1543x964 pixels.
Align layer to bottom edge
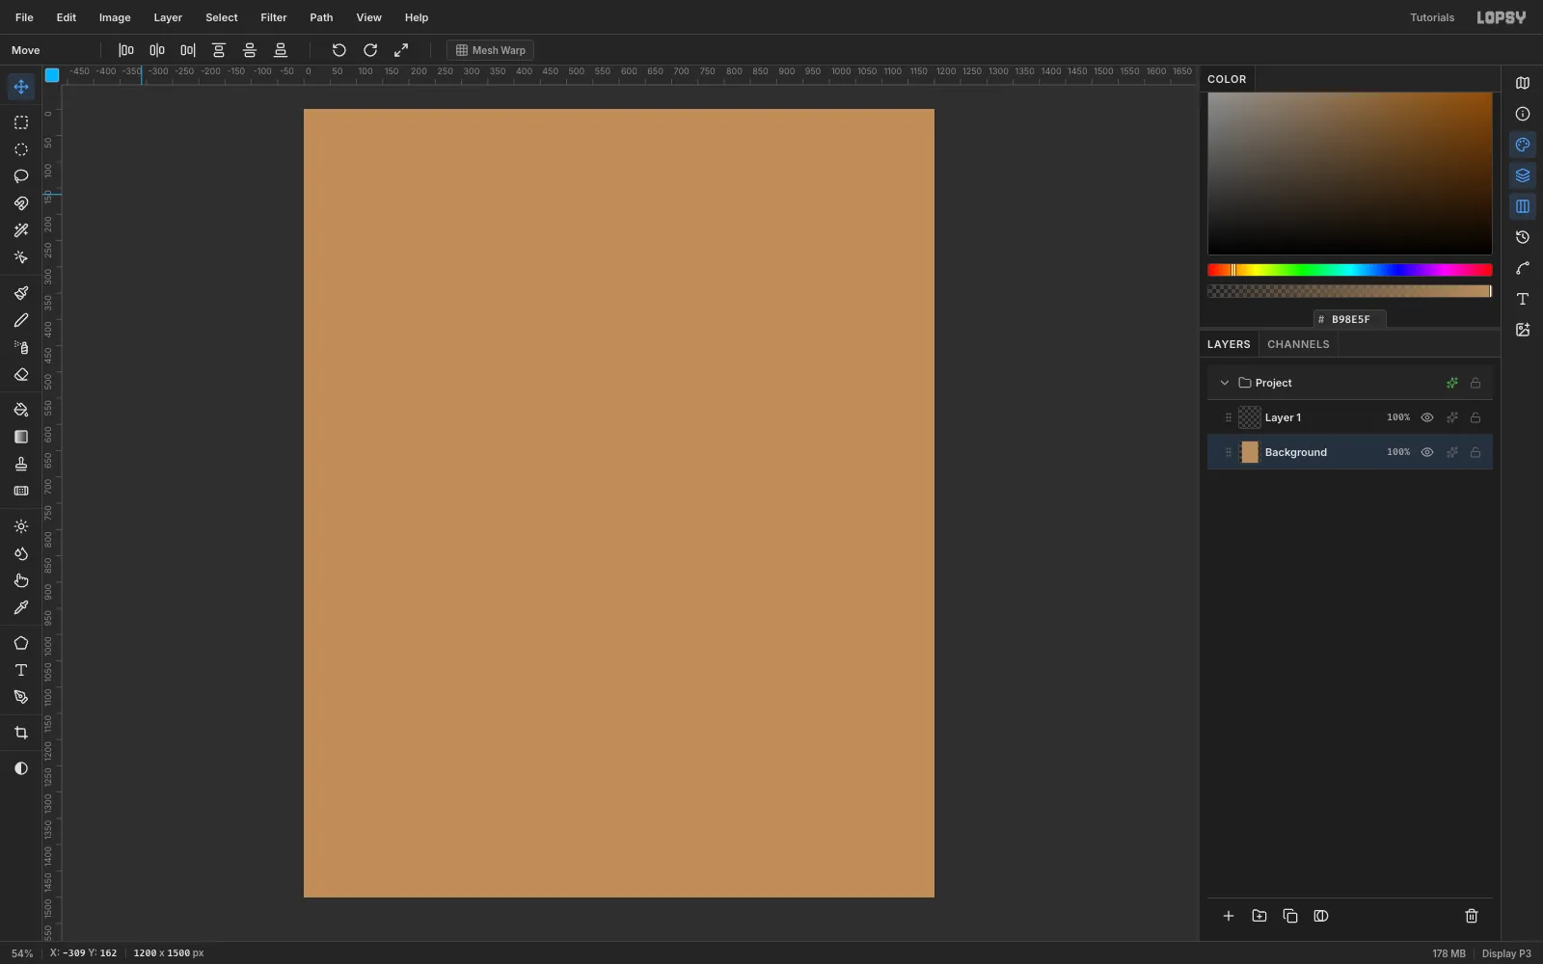(281, 50)
